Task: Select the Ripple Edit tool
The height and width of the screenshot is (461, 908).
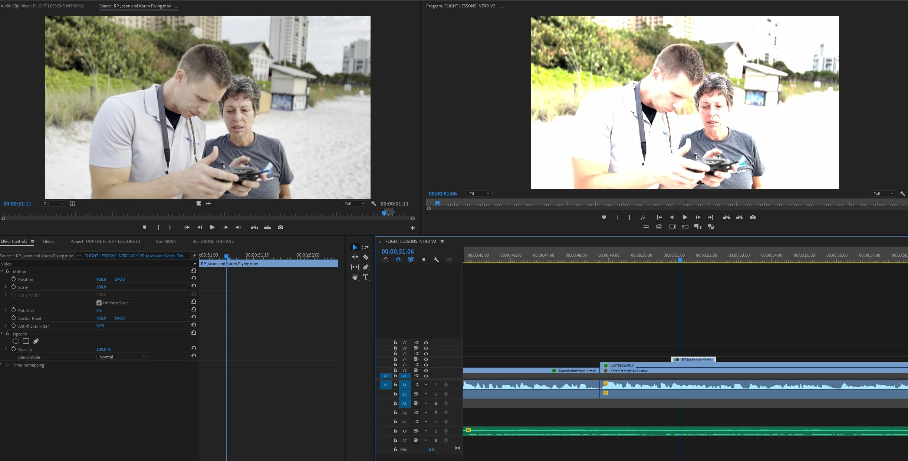Action: tap(355, 257)
